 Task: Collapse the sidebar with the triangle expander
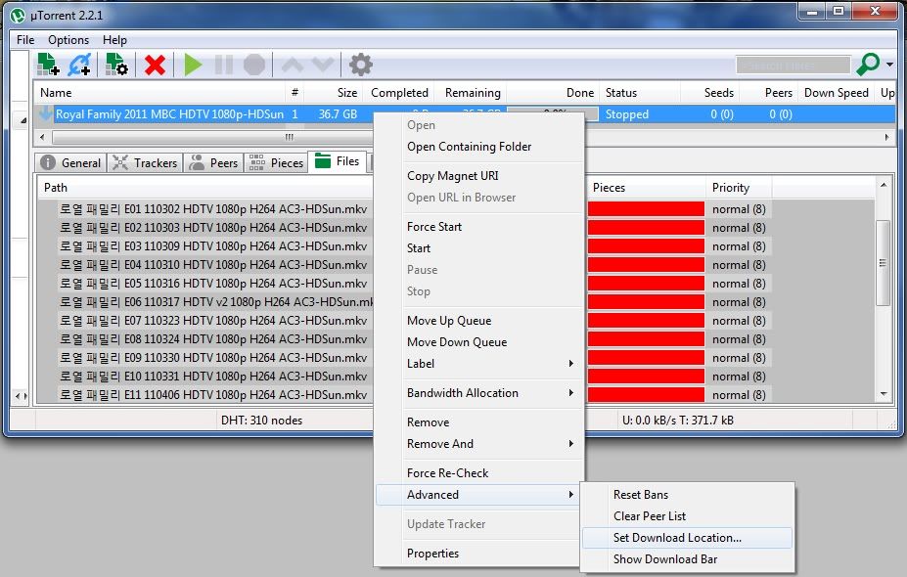coord(23,120)
